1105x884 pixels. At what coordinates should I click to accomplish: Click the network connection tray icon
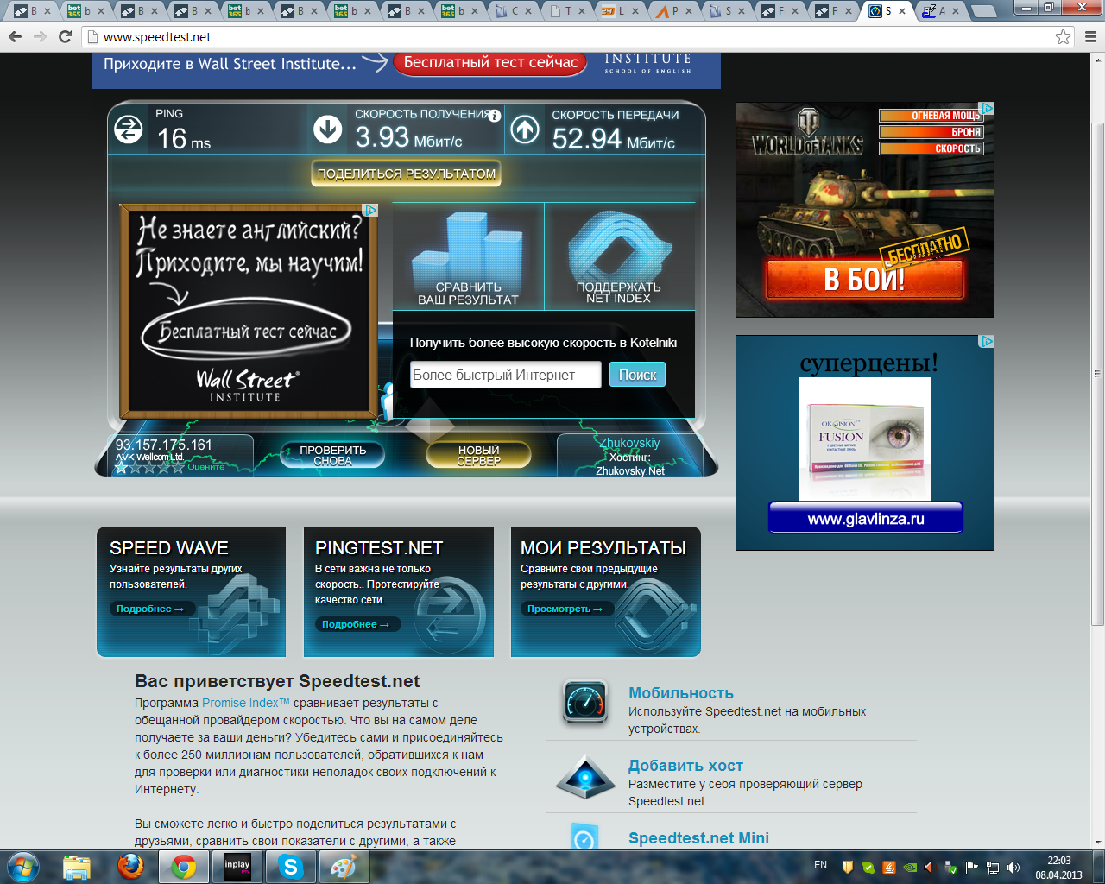click(993, 867)
